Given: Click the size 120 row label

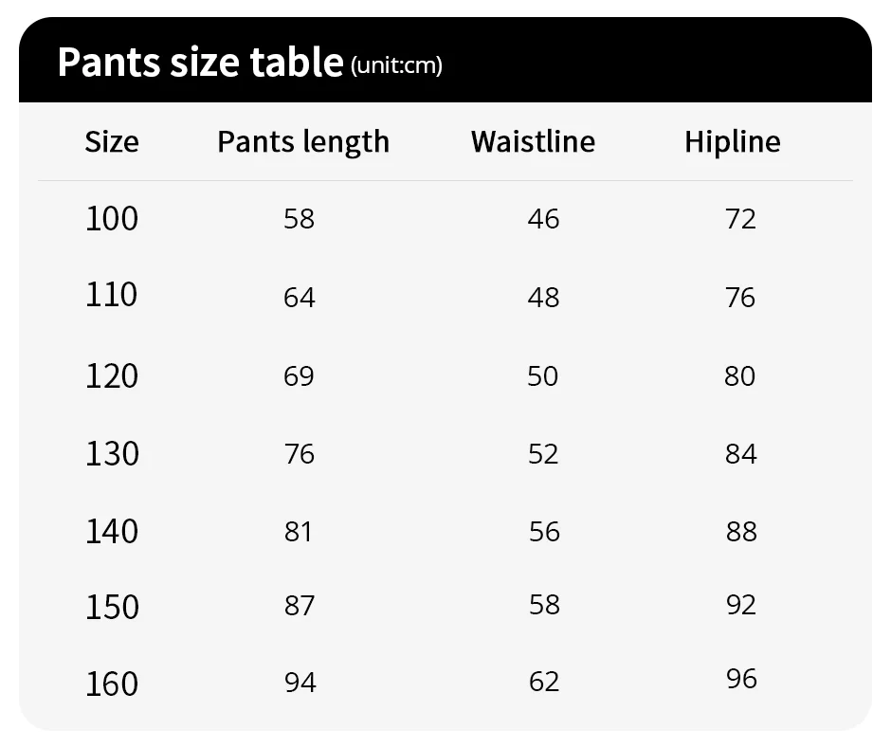Looking at the screenshot, I should [x=112, y=376].
